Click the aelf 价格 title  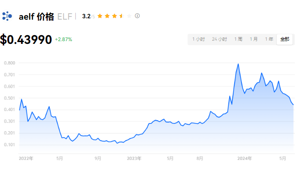[37, 17]
